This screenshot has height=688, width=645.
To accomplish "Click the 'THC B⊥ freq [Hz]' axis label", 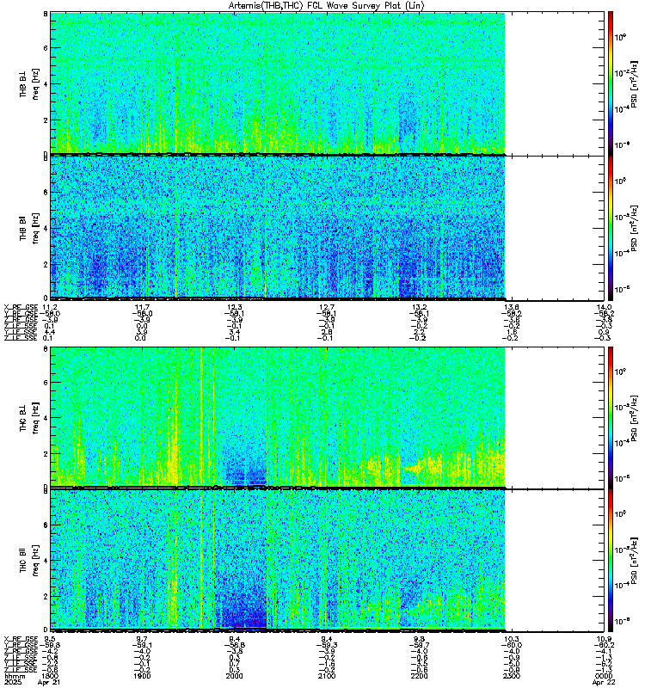I will (x=29, y=417).
